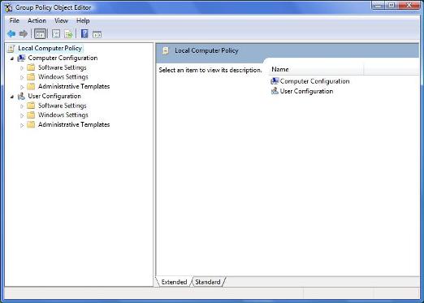Image resolution: width=424 pixels, height=303 pixels.
Task: Click the Computer Configuration icon in the right pane list
Action: (275, 81)
